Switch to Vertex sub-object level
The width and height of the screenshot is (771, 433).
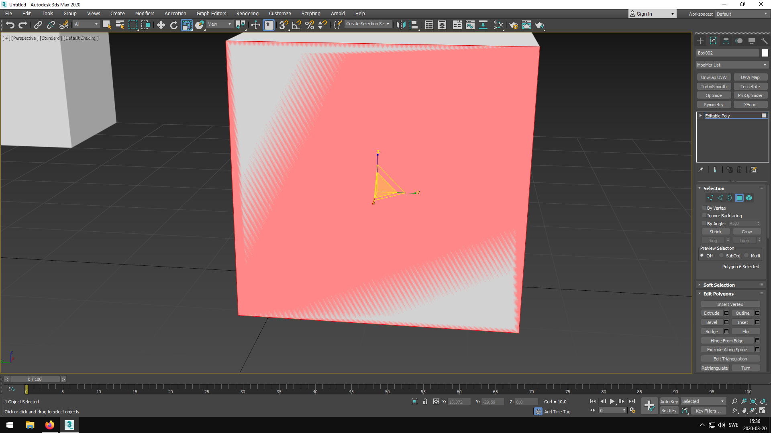pos(710,198)
